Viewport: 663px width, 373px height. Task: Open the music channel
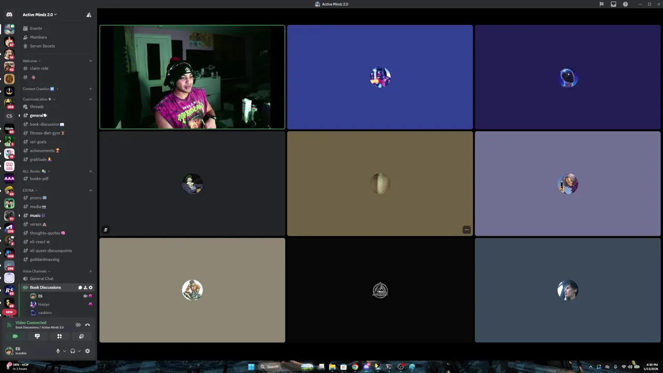coord(57,216)
